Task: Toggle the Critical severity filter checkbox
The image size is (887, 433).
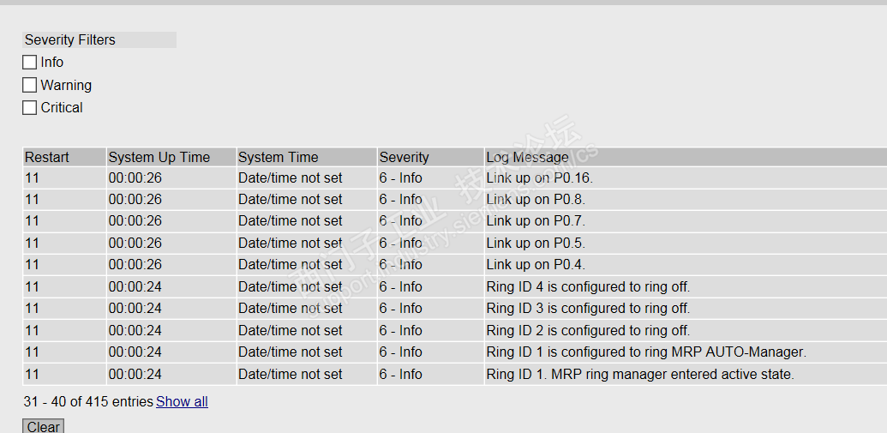Action: pyautogui.click(x=30, y=108)
